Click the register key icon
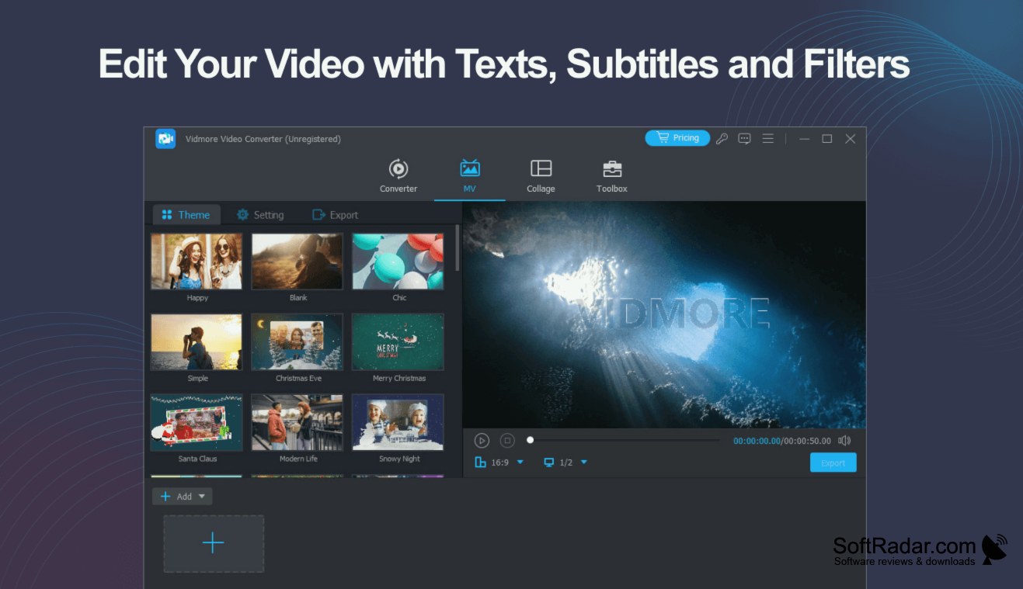1023x589 pixels. tap(722, 139)
